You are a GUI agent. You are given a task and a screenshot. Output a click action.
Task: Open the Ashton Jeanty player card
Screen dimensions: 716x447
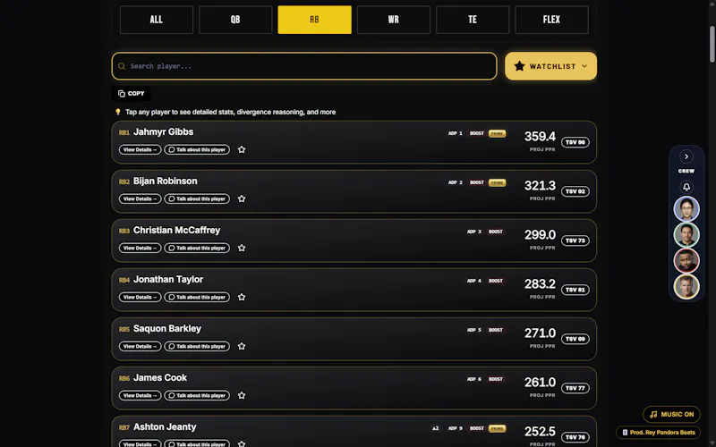click(x=354, y=432)
